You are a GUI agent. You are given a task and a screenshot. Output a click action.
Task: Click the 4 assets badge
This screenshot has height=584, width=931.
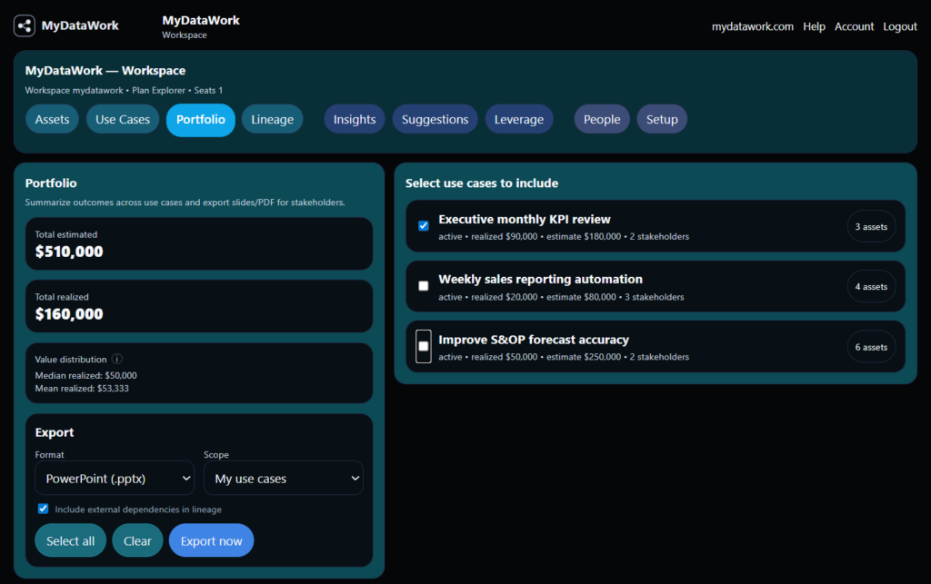pos(871,286)
